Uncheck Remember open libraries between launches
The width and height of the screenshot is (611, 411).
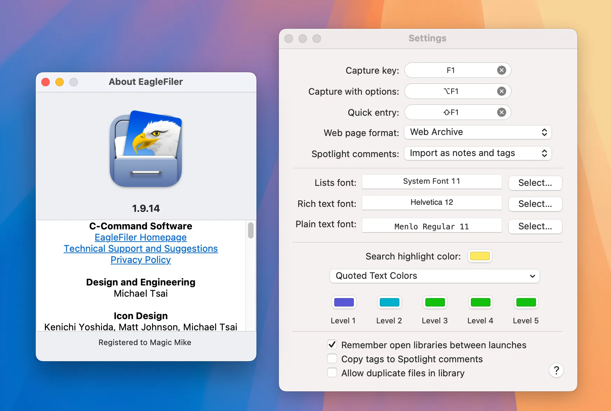(x=332, y=345)
